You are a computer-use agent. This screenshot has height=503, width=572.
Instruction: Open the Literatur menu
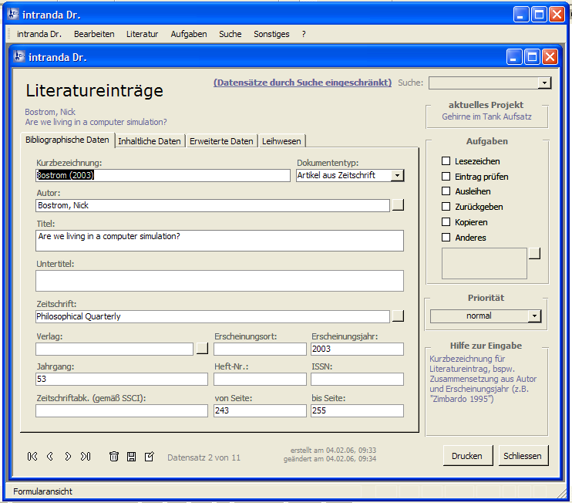[143, 34]
